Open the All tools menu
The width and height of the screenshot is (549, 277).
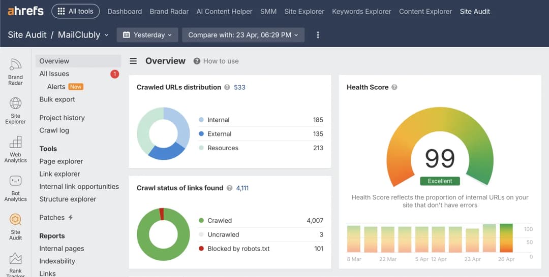[76, 11]
